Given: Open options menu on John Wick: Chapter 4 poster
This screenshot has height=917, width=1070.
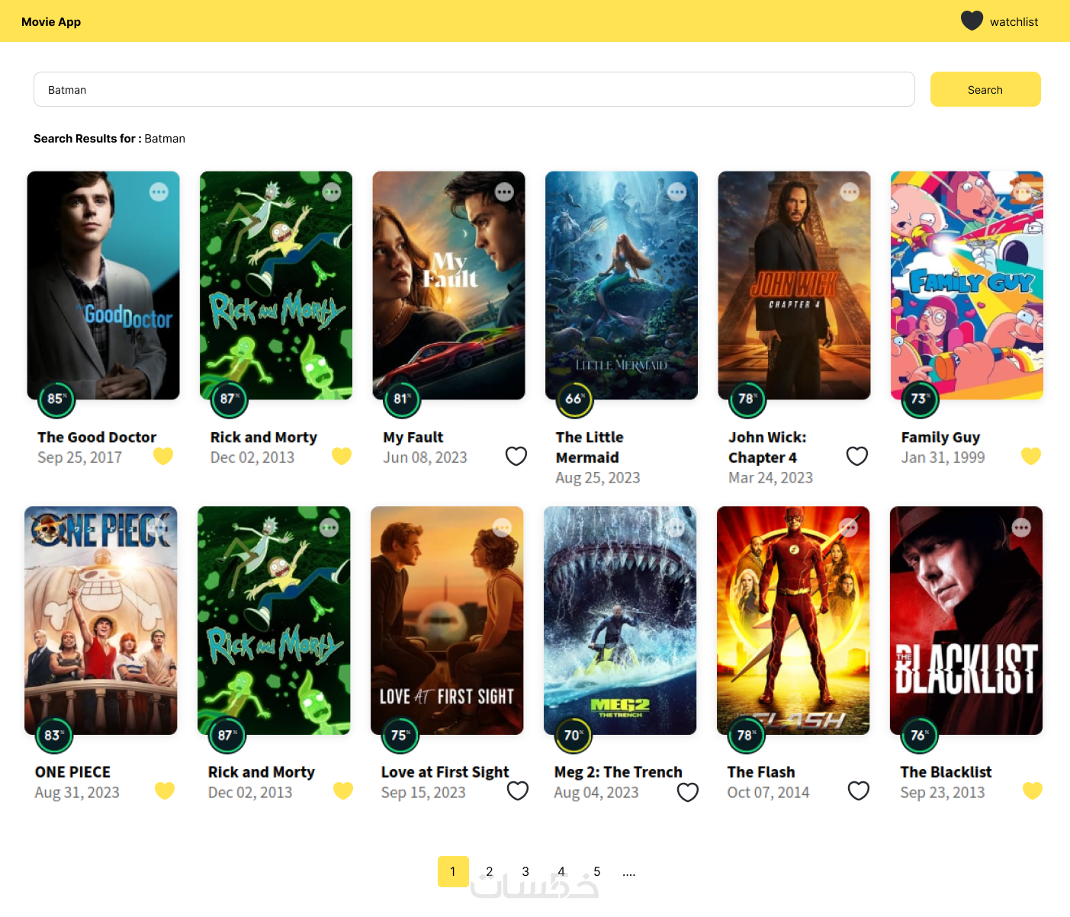Looking at the screenshot, I should 850,192.
